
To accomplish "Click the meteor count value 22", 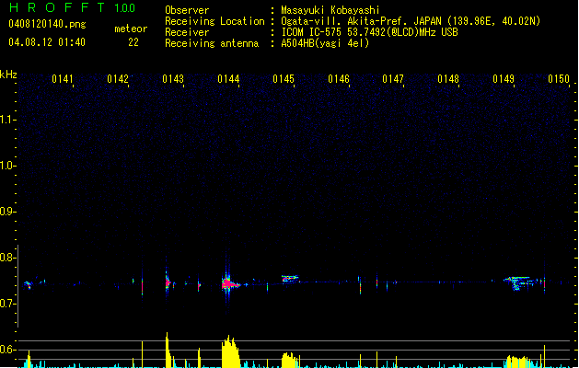I will tap(133, 42).
